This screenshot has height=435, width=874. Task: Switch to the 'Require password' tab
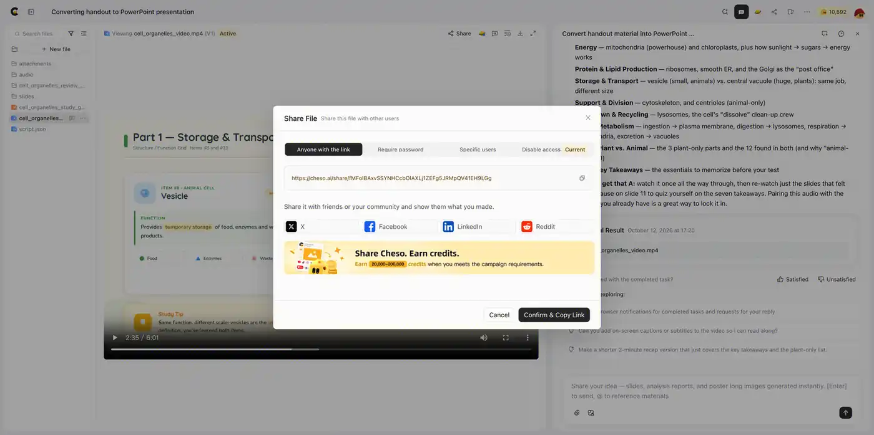400,150
